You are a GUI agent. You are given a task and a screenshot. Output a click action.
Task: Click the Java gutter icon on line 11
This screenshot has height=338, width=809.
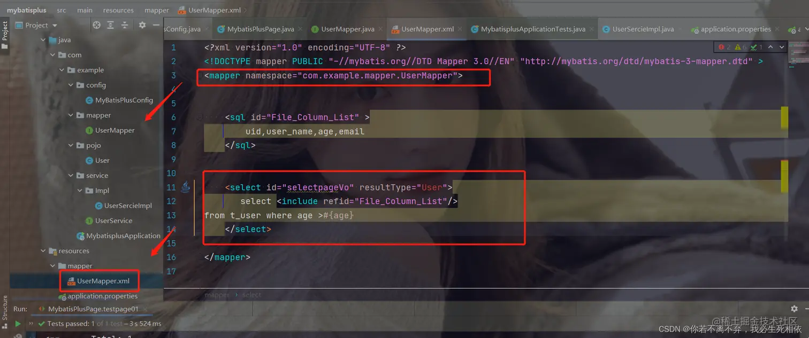click(x=185, y=187)
